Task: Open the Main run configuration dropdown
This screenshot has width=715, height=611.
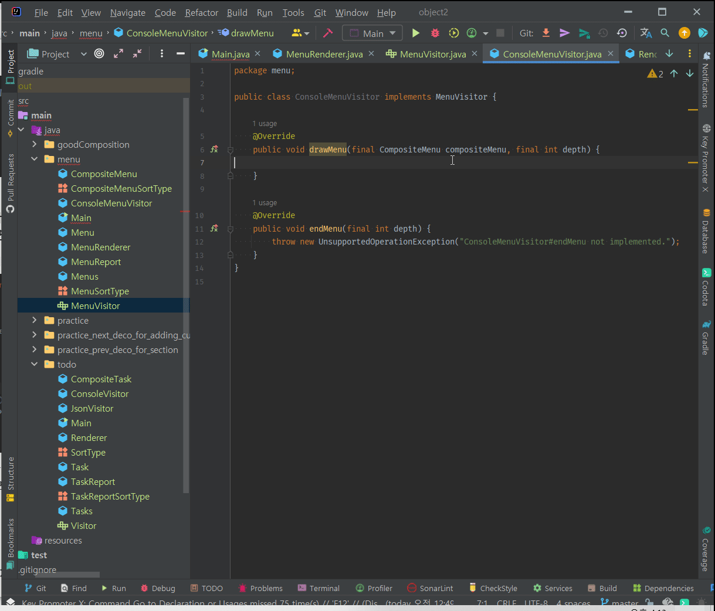Action: click(372, 33)
